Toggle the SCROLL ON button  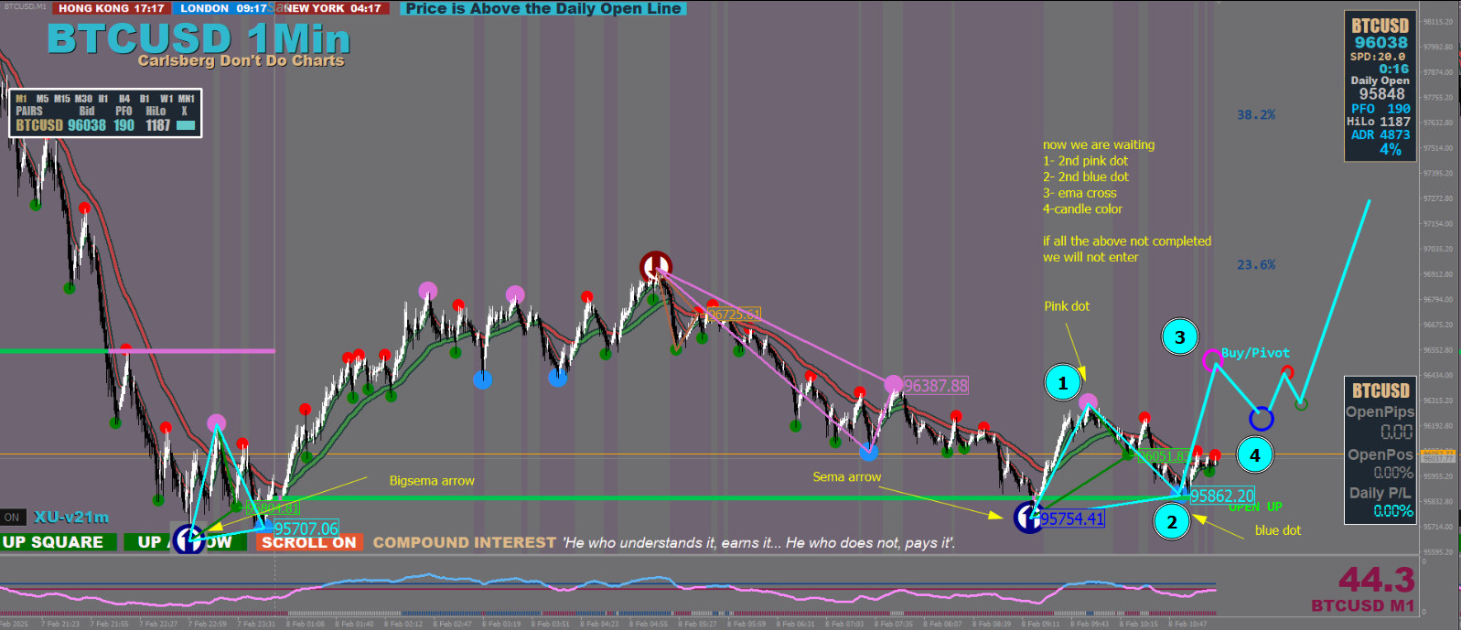click(x=308, y=542)
